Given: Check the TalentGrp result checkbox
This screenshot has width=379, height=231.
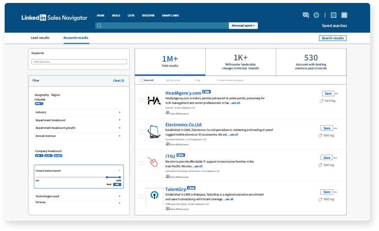Looking at the screenshot, I should [141, 196].
